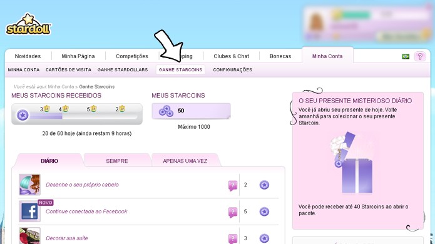Click the blurred user avatar at top right

pos(316,23)
